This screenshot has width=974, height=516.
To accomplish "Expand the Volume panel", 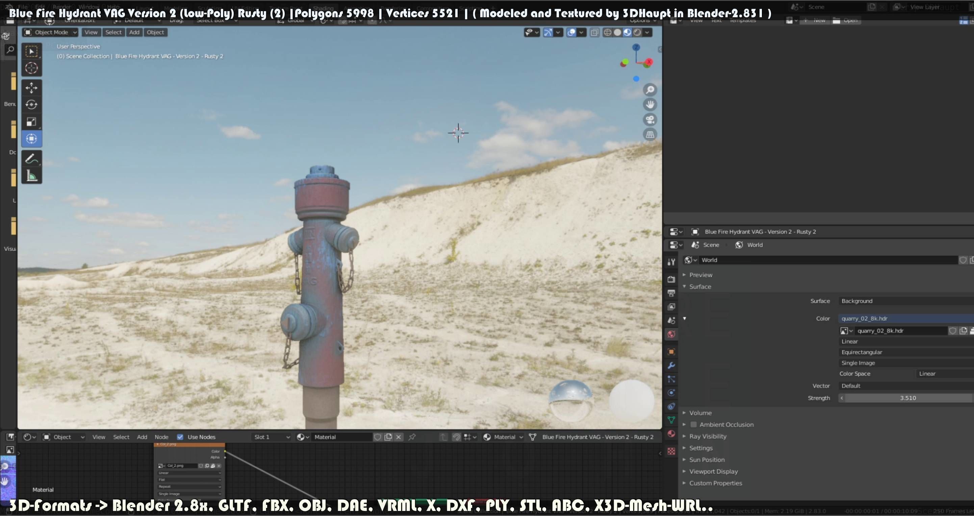I will point(700,413).
